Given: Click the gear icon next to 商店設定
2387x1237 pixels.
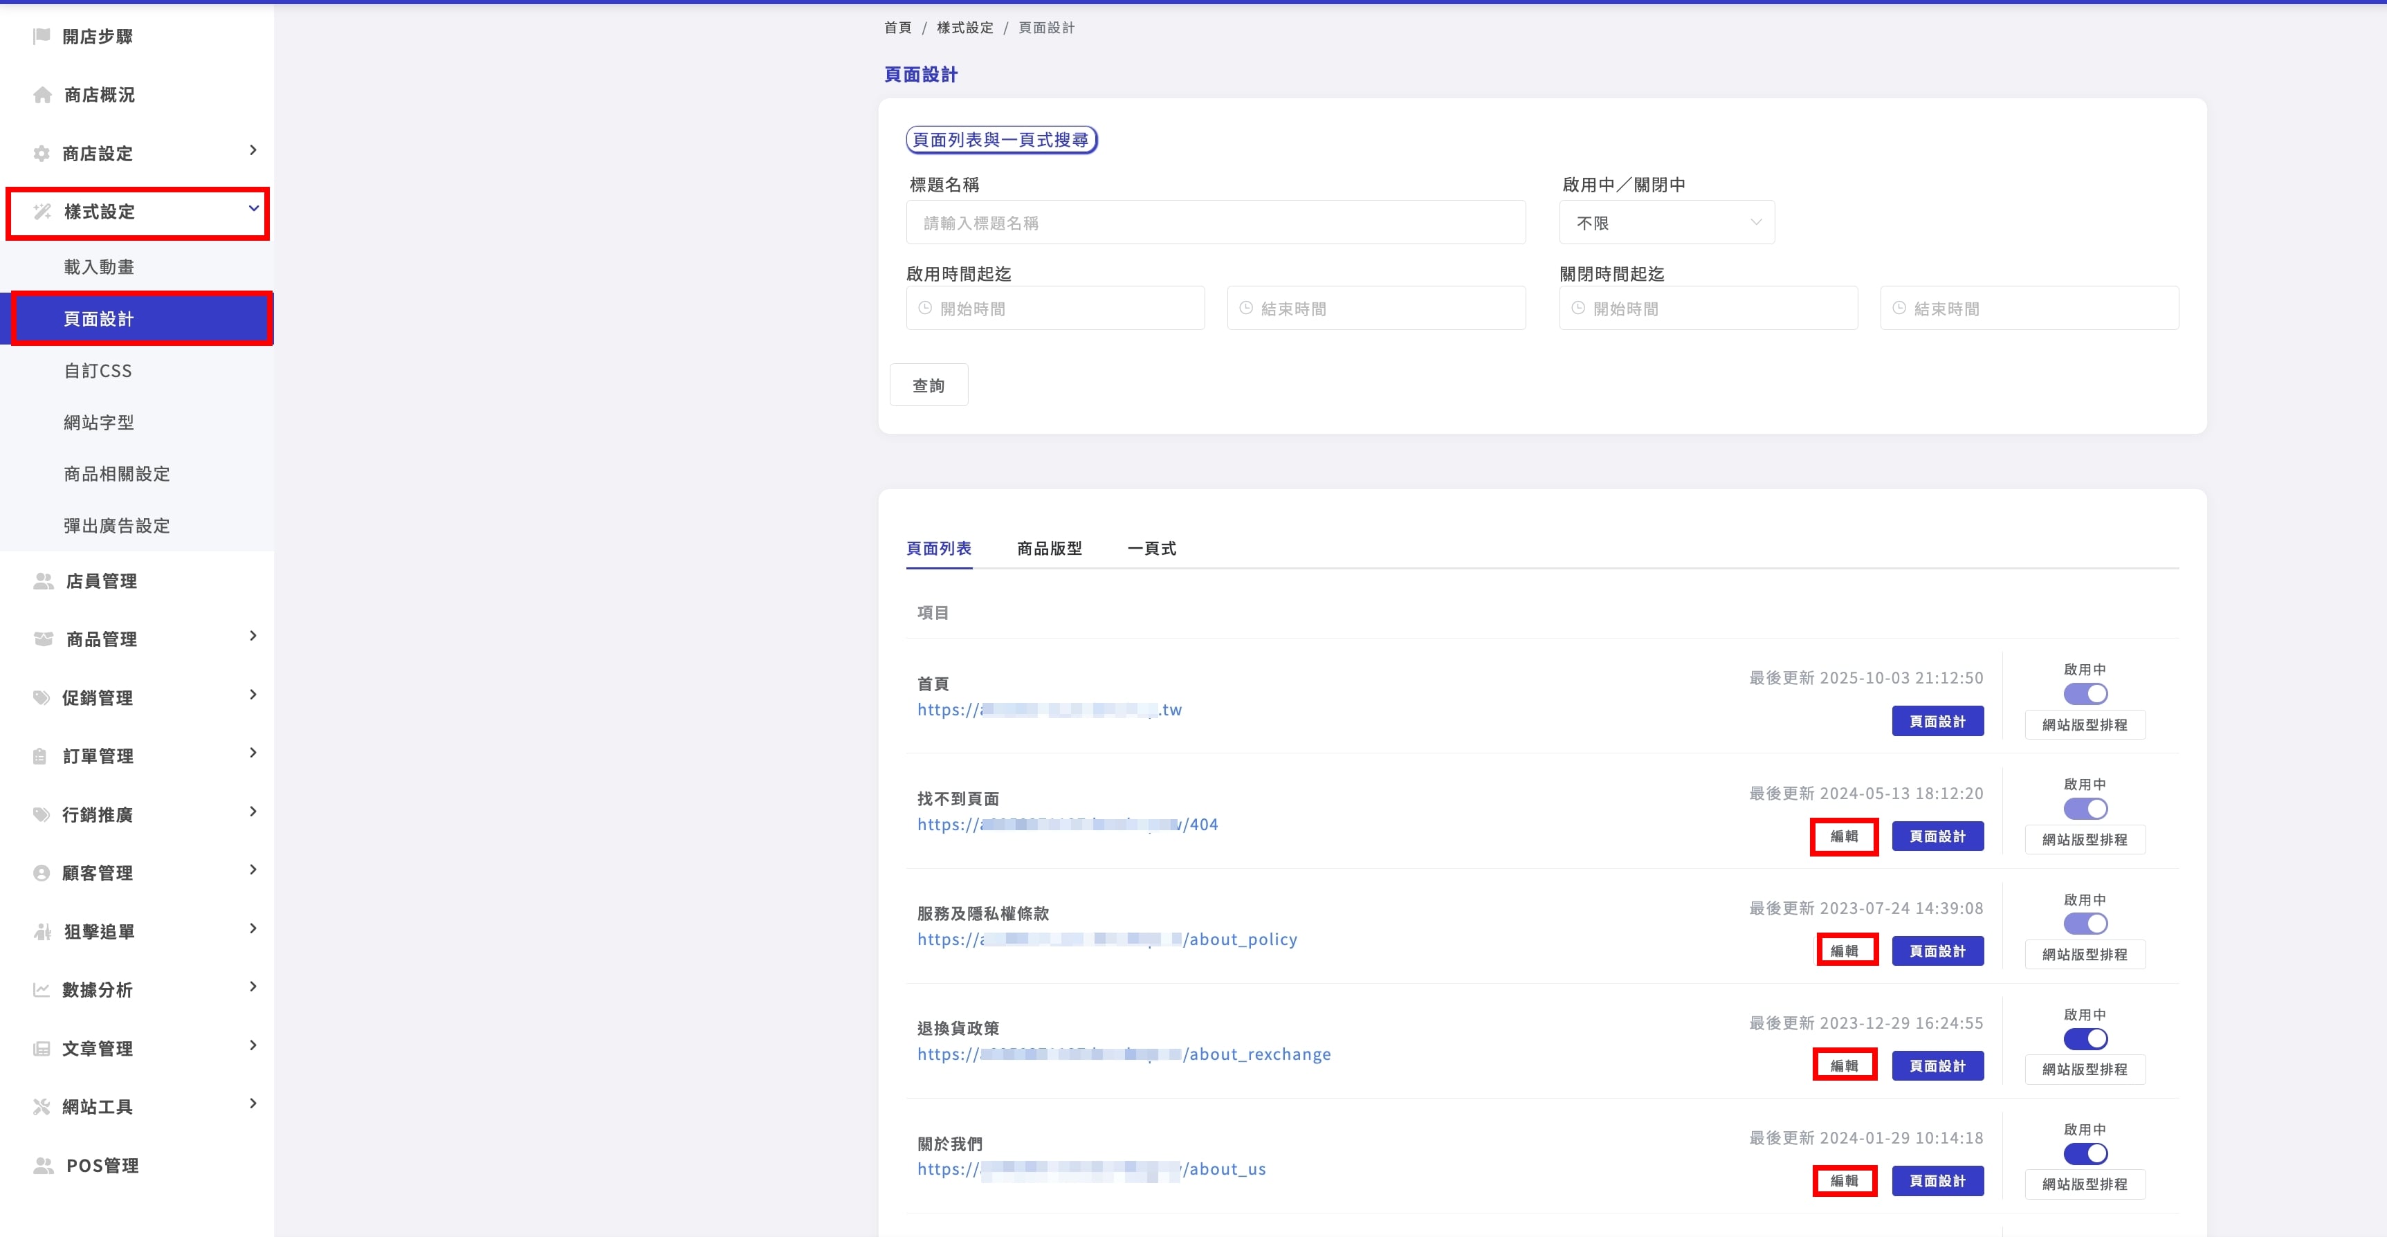Looking at the screenshot, I should click(41, 153).
